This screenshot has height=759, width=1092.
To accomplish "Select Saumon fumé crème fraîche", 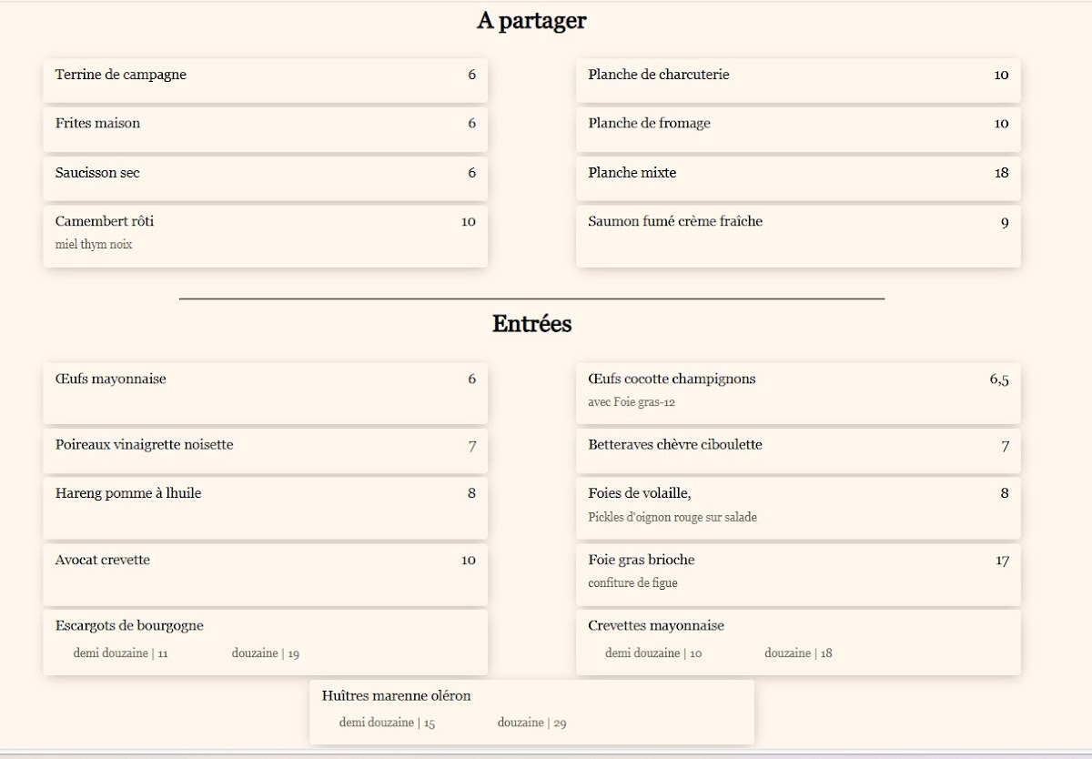I will pos(797,235).
